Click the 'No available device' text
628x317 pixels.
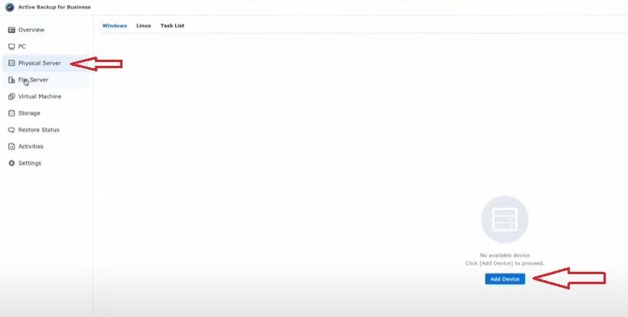point(505,256)
